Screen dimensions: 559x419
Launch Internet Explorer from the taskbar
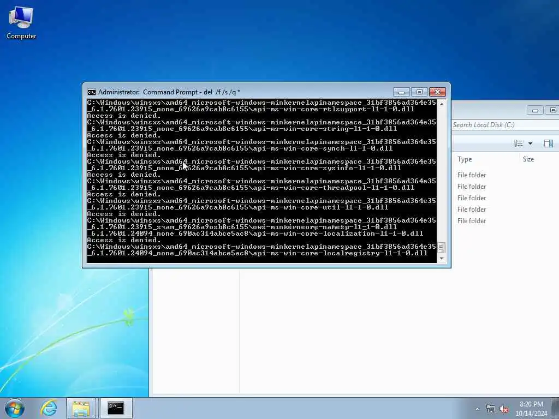[x=49, y=408]
